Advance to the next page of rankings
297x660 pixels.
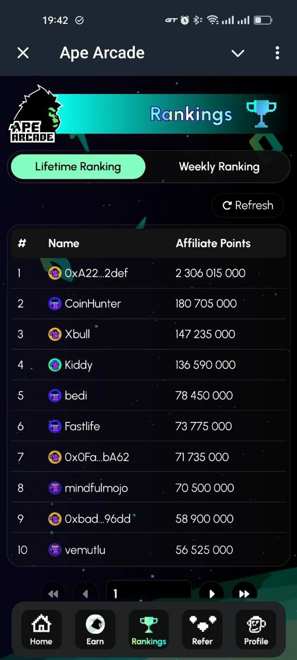pyautogui.click(x=212, y=594)
